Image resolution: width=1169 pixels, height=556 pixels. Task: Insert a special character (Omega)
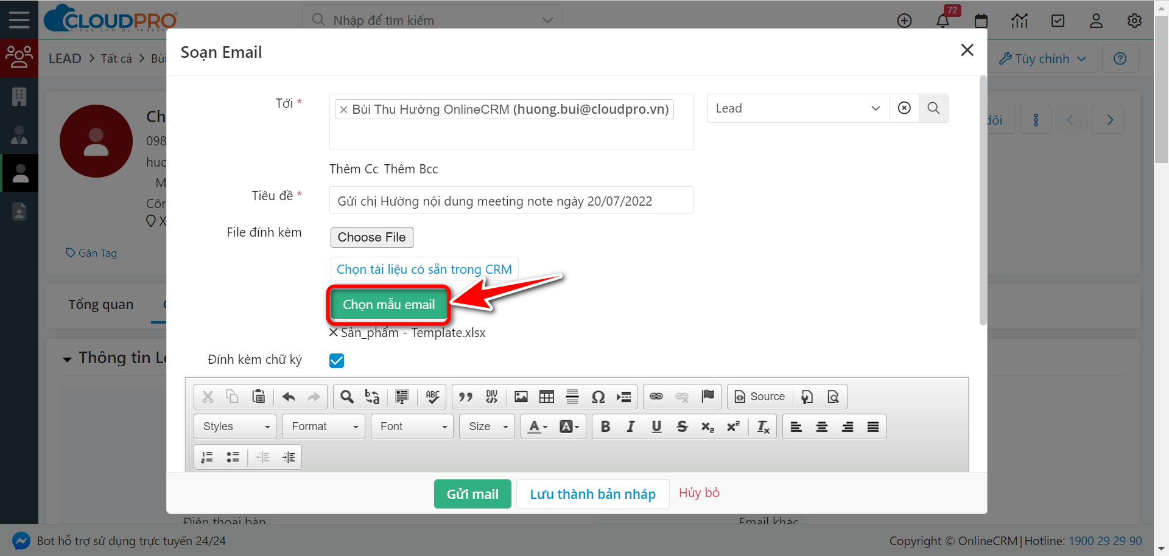pyautogui.click(x=598, y=397)
